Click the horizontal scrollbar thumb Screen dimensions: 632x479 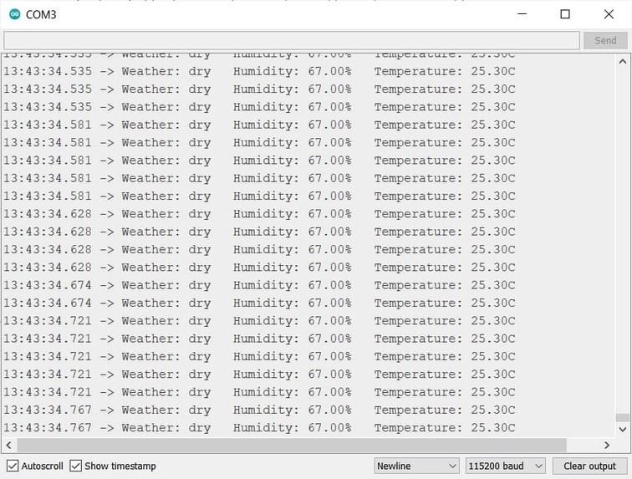click(x=292, y=445)
